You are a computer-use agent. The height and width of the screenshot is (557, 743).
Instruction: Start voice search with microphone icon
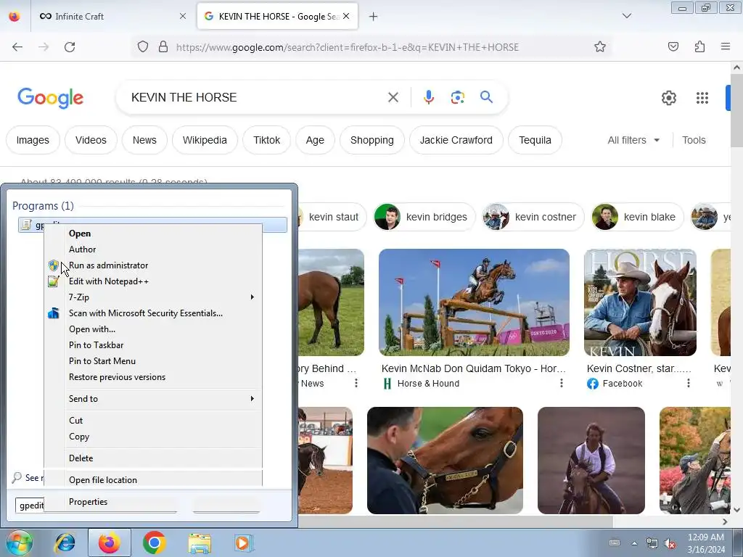pos(428,97)
